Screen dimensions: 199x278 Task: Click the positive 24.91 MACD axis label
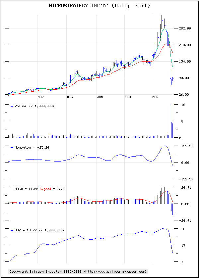(186, 188)
